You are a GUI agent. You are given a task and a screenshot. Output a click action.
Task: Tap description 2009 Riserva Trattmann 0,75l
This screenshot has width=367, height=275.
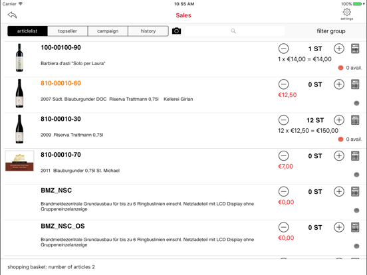72,135
